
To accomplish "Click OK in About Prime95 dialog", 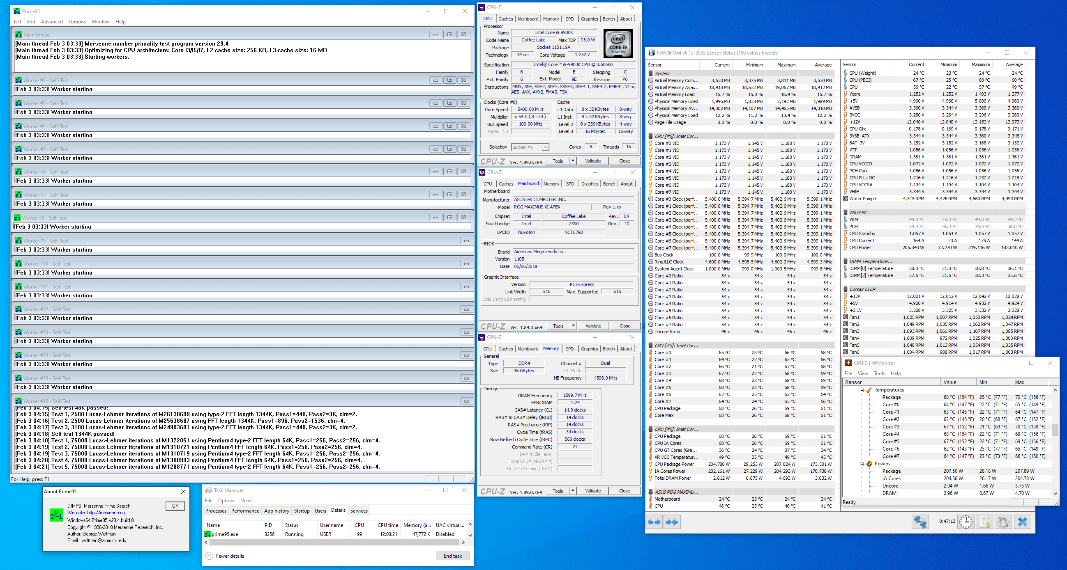I will click(x=175, y=506).
